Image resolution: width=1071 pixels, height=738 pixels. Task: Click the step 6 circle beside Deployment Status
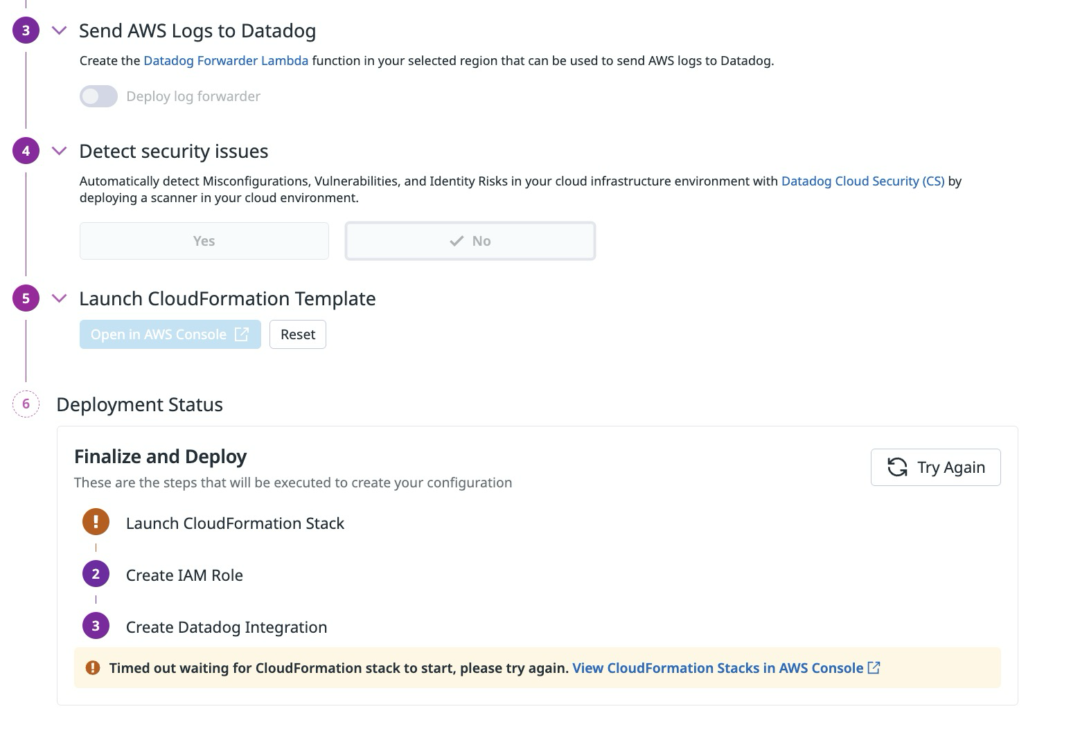click(x=26, y=404)
